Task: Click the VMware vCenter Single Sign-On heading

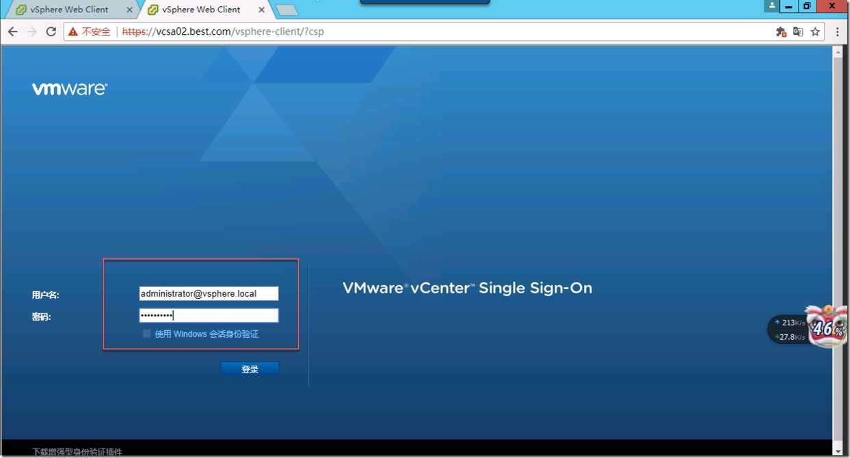Action: [467, 288]
